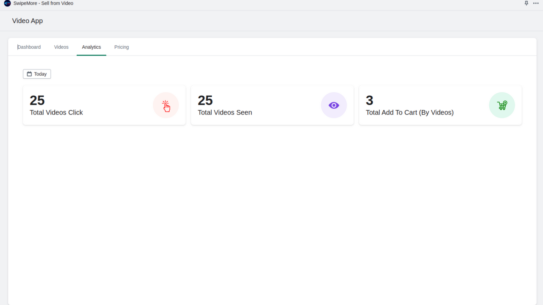Click the Video App heading link
The width and height of the screenshot is (543, 305).
click(27, 20)
